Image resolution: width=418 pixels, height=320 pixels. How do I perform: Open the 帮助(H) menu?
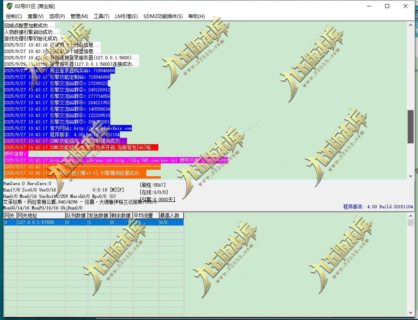(x=196, y=16)
